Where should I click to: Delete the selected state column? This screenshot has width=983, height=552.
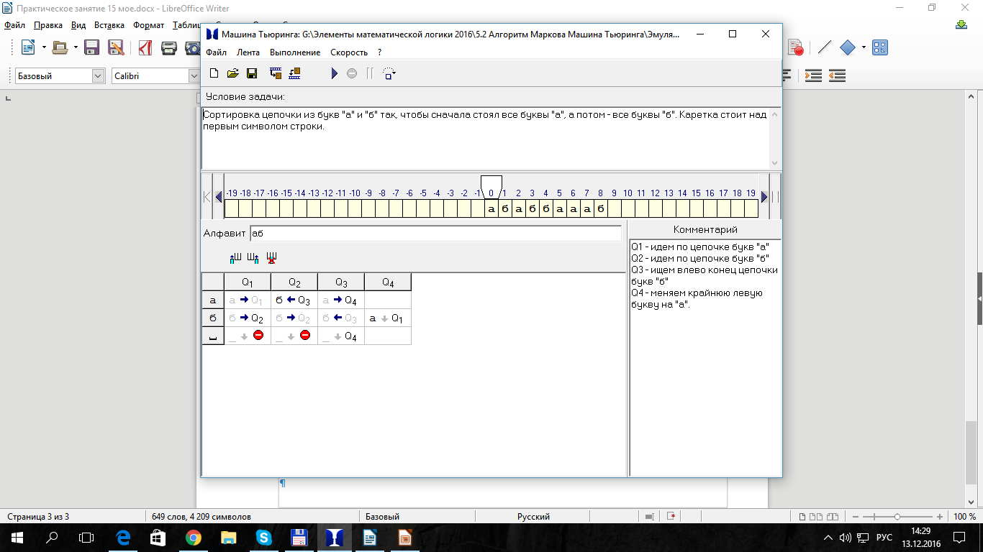click(271, 257)
